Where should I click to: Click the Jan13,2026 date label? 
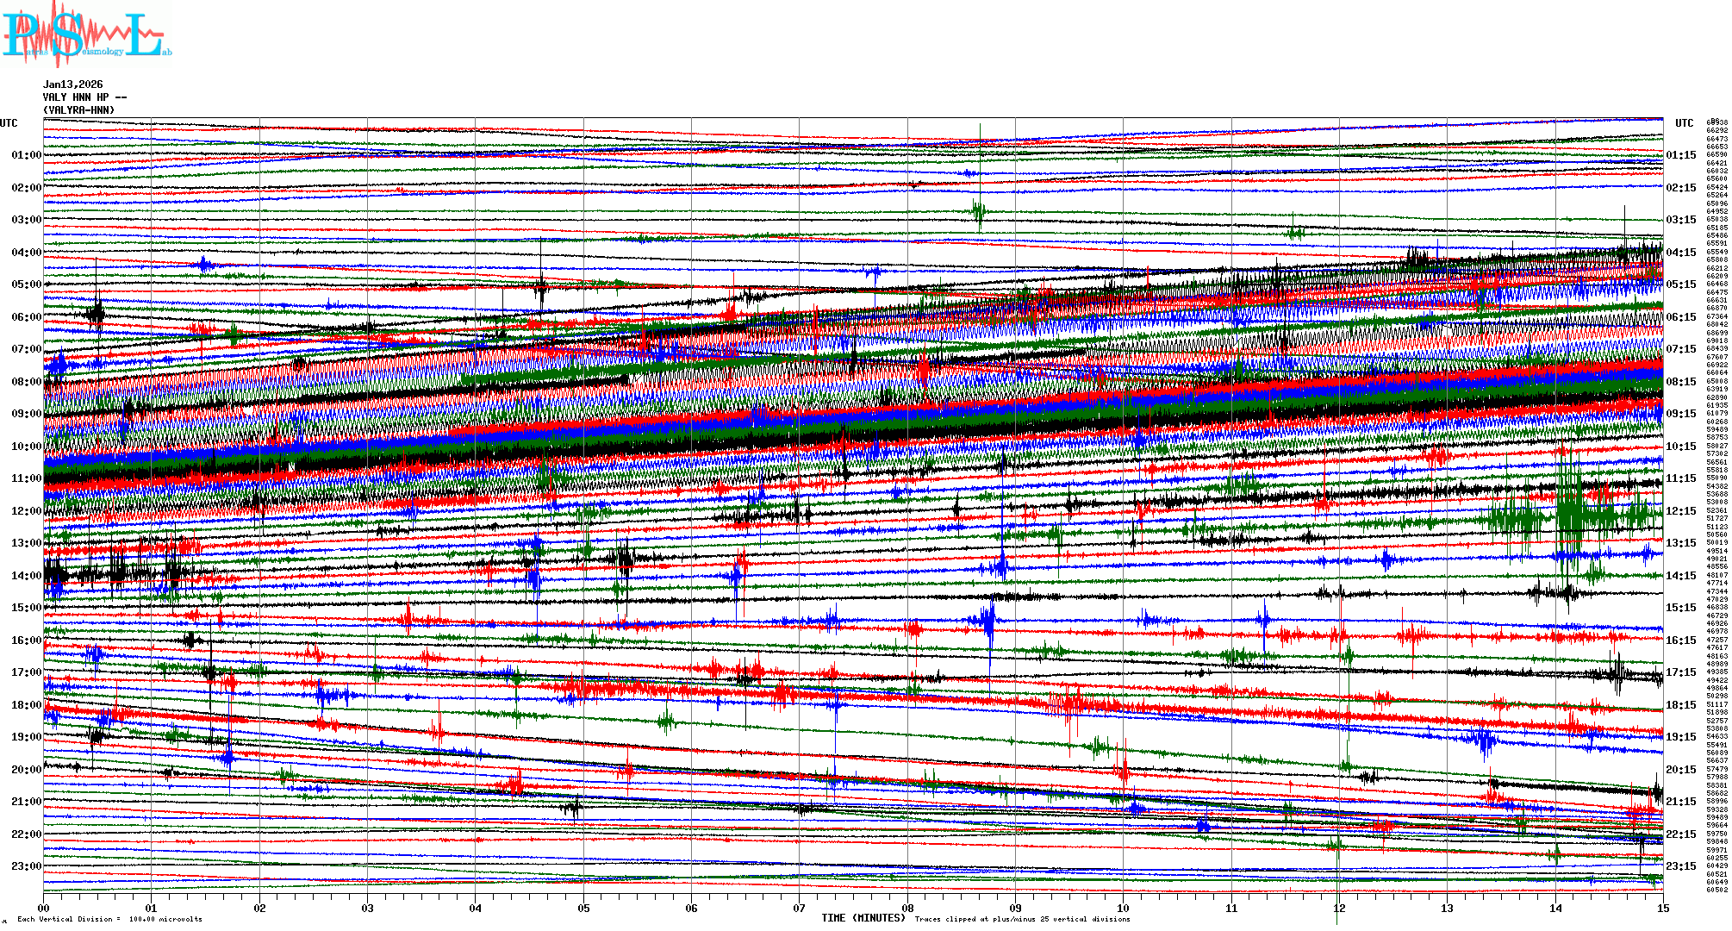coord(72,84)
